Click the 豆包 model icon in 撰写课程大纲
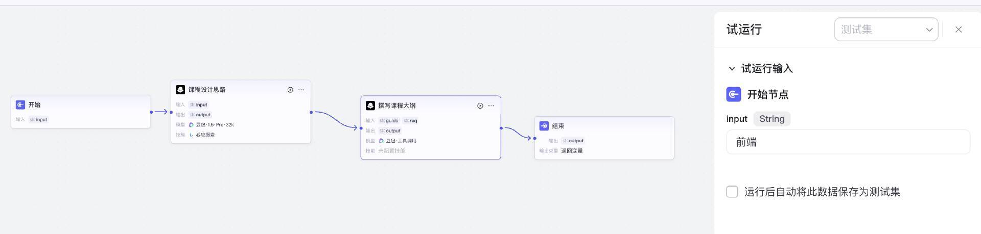Viewport: 981px width, 234px height. tap(381, 141)
